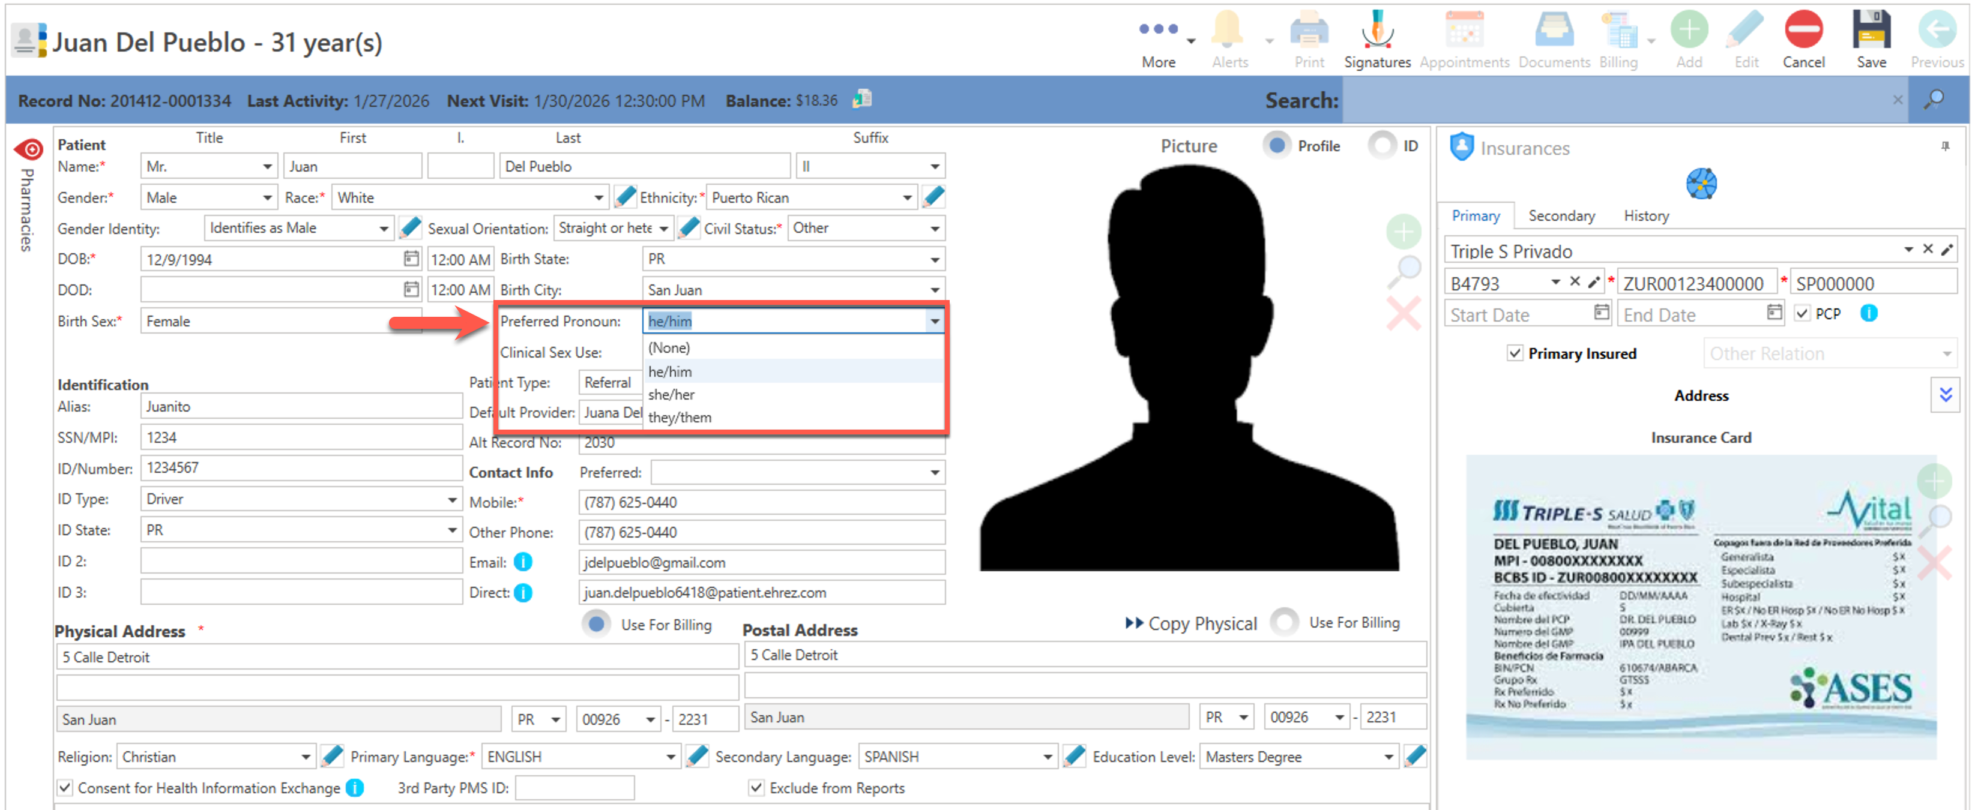Screen dimensions: 1975x810
Task: Uncheck the PCP checkbox
Action: point(1802,313)
